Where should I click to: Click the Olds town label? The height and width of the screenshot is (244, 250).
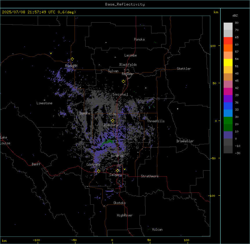coord(113,114)
